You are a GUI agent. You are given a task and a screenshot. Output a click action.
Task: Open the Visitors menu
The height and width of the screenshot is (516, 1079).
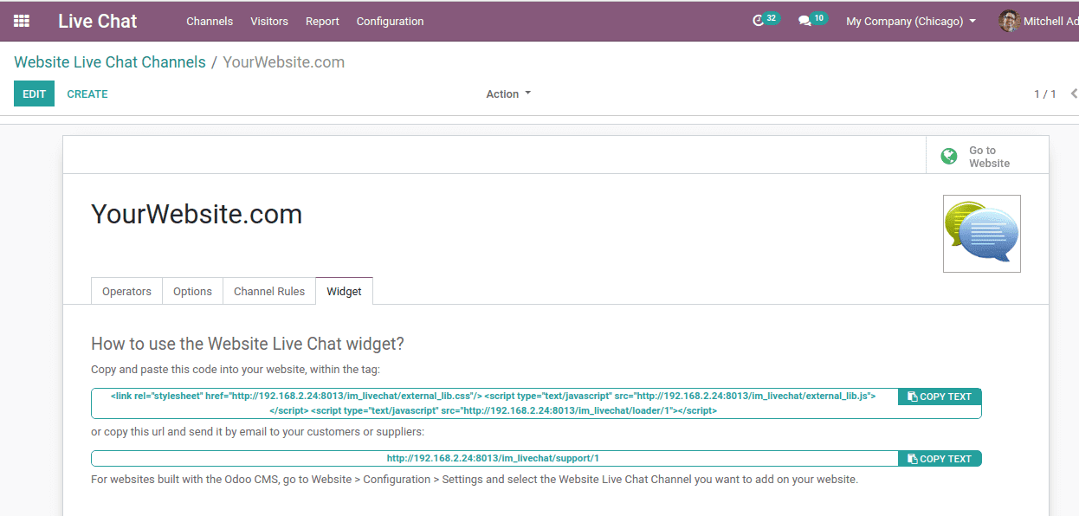tap(269, 21)
